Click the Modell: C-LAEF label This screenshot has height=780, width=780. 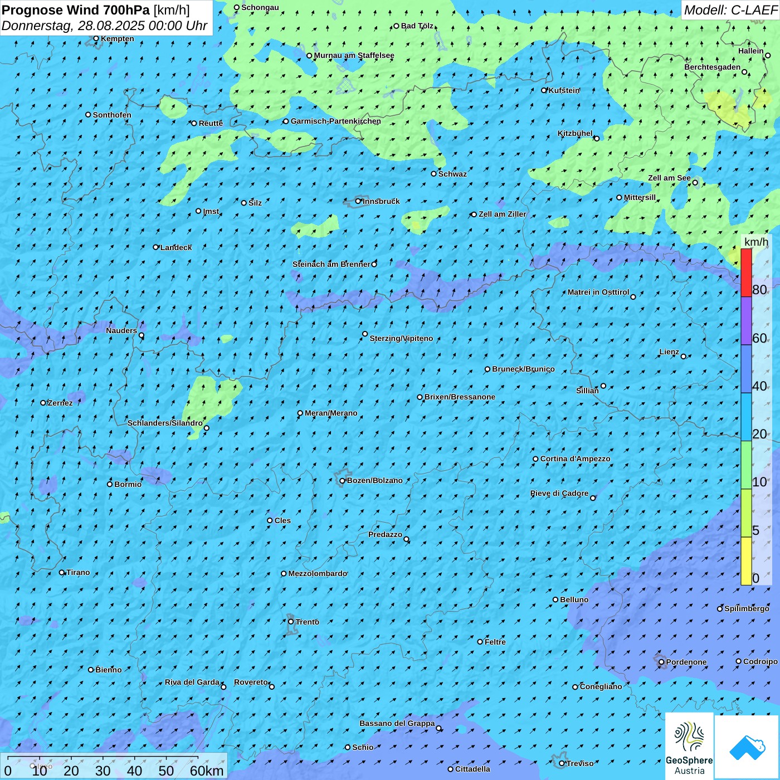tap(730, 10)
